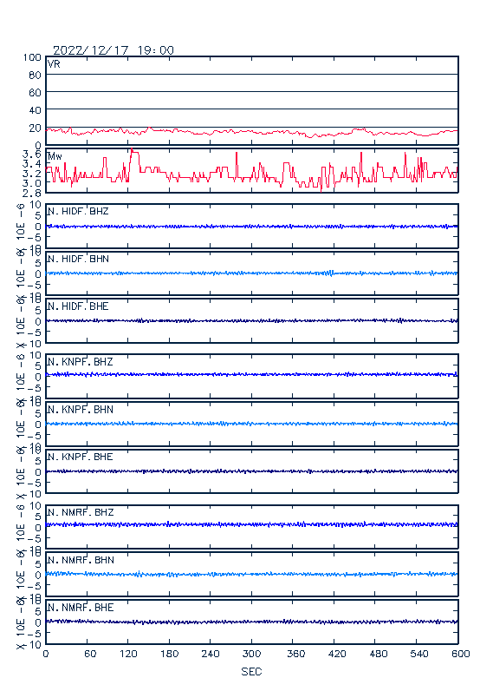This screenshot has height=678, width=480.
Task: Click the 600 tick on time axis
Action: click(x=461, y=654)
